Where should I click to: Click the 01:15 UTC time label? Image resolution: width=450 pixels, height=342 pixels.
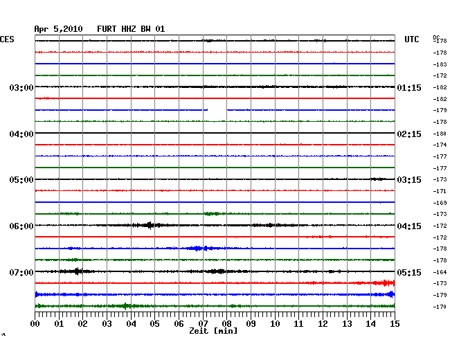point(409,88)
